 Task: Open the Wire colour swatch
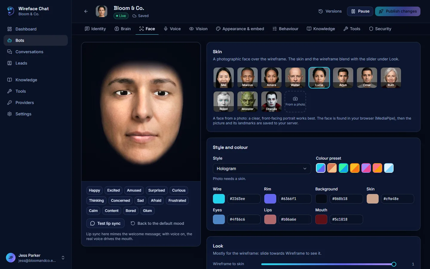pyautogui.click(x=219, y=199)
